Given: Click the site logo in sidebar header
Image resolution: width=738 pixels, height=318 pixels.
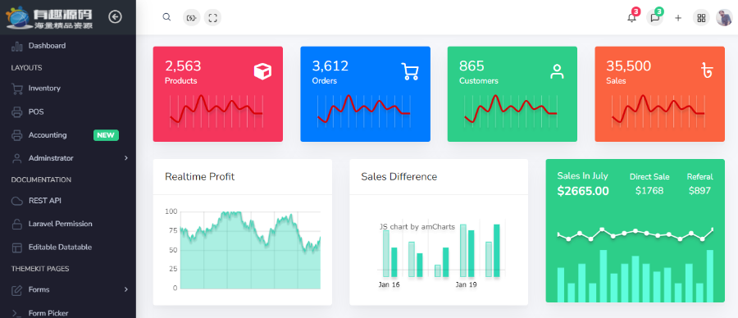Looking at the screenshot, I should (x=49, y=18).
